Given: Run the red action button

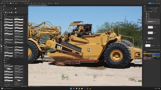Looking at the screenshot, I should click(x=147, y=57).
